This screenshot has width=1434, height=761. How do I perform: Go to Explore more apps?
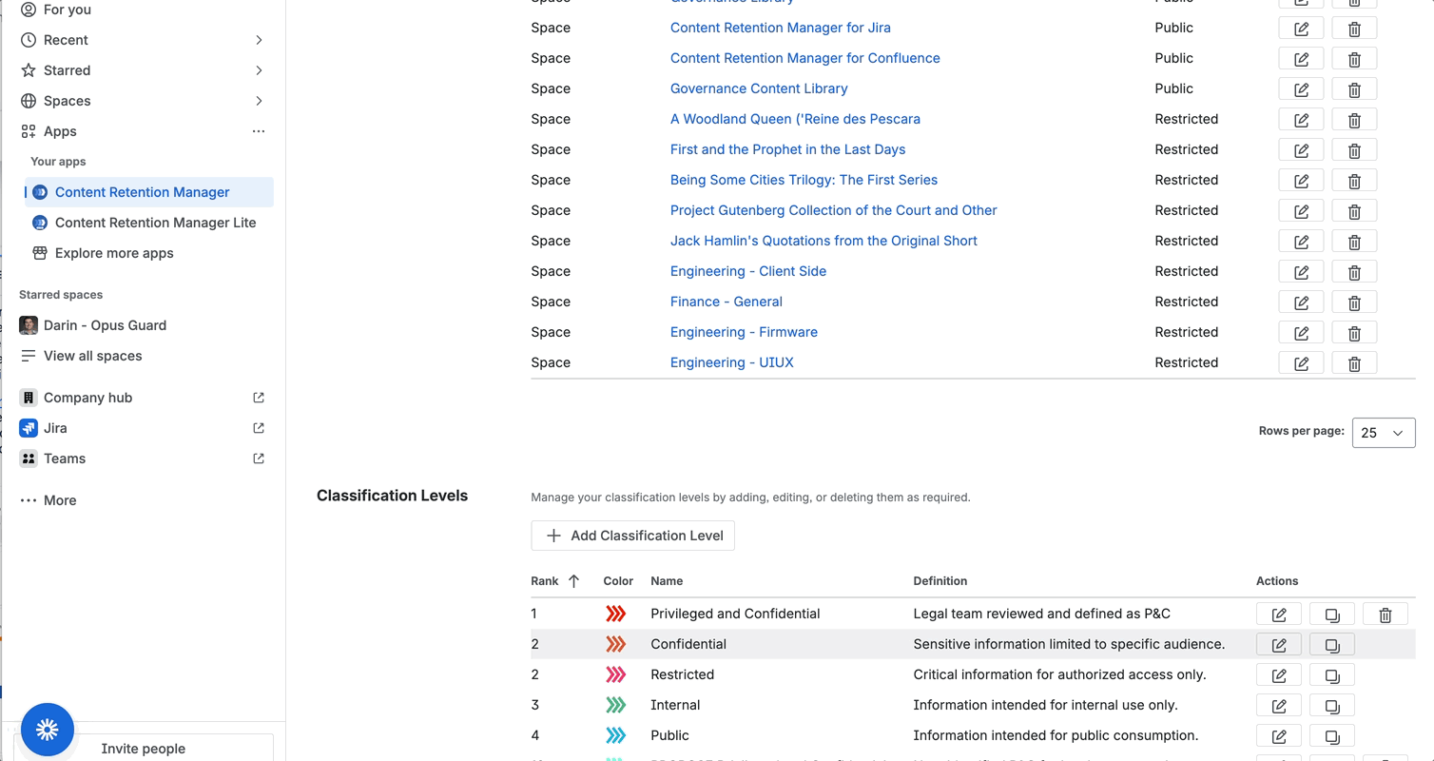114,253
